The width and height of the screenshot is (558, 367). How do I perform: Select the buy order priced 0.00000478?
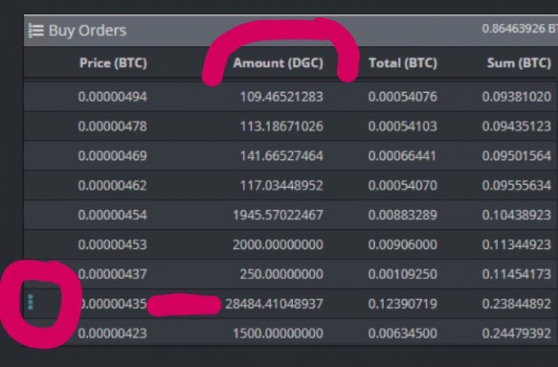(x=290, y=126)
